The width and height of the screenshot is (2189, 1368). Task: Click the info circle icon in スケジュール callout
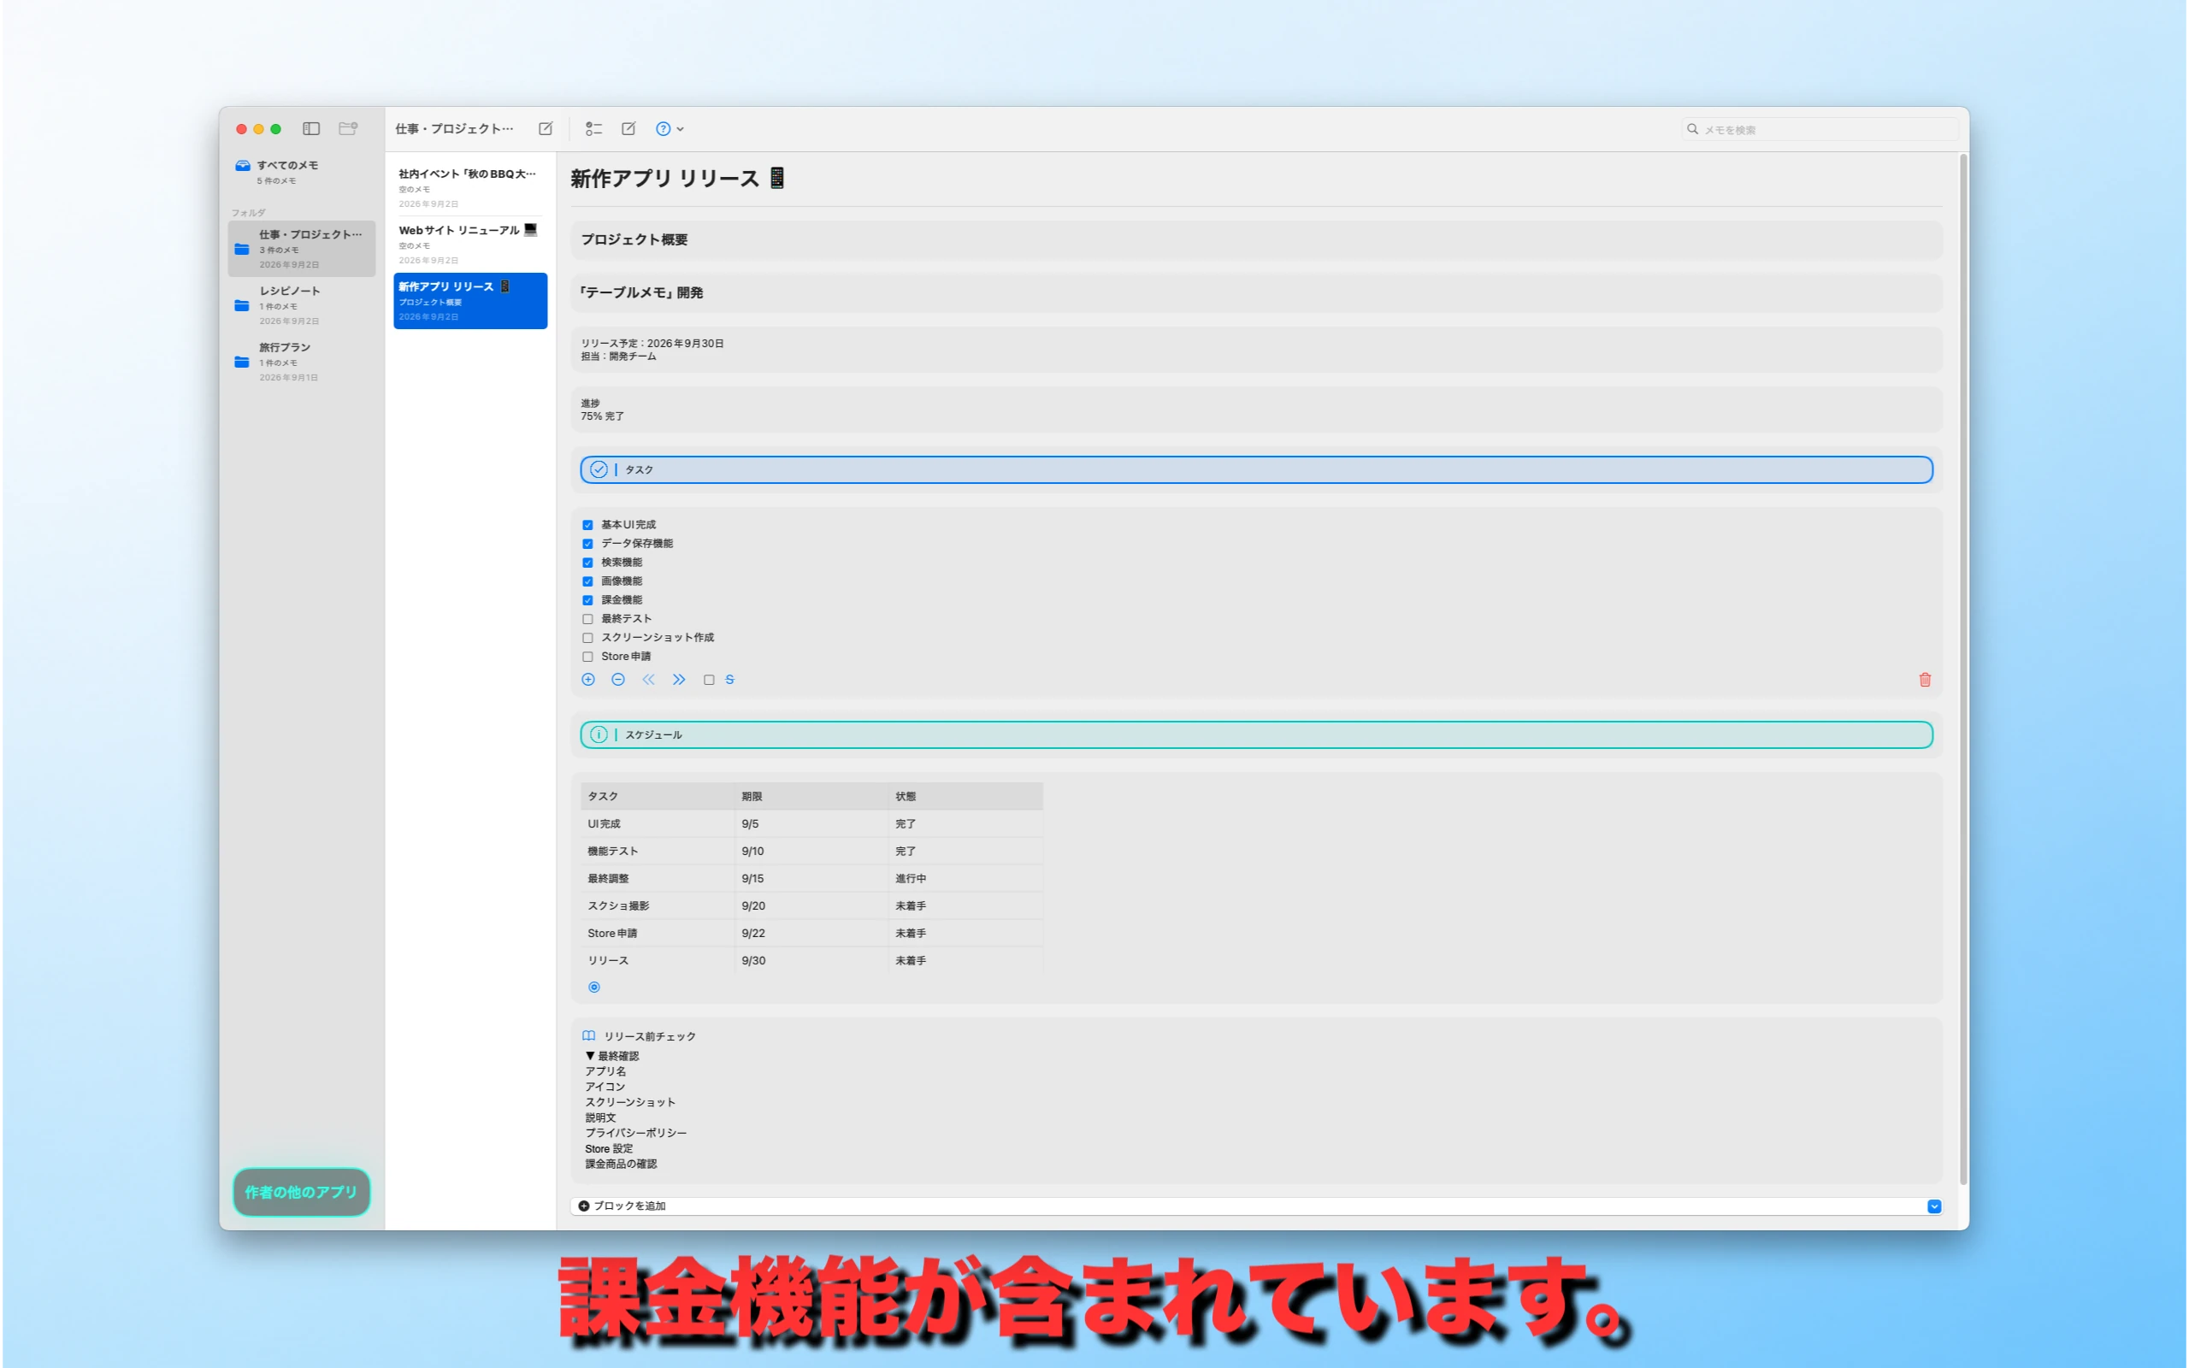599,734
